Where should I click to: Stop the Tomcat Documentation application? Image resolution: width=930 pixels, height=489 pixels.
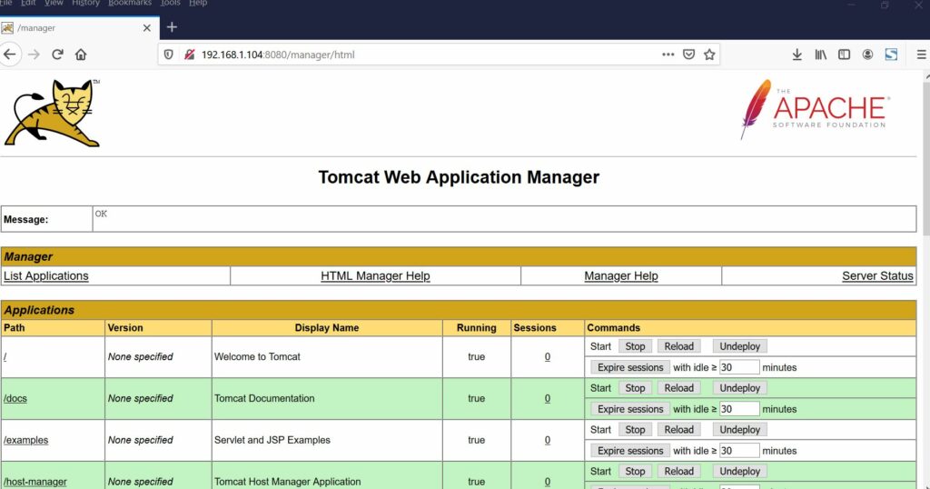pyautogui.click(x=635, y=387)
